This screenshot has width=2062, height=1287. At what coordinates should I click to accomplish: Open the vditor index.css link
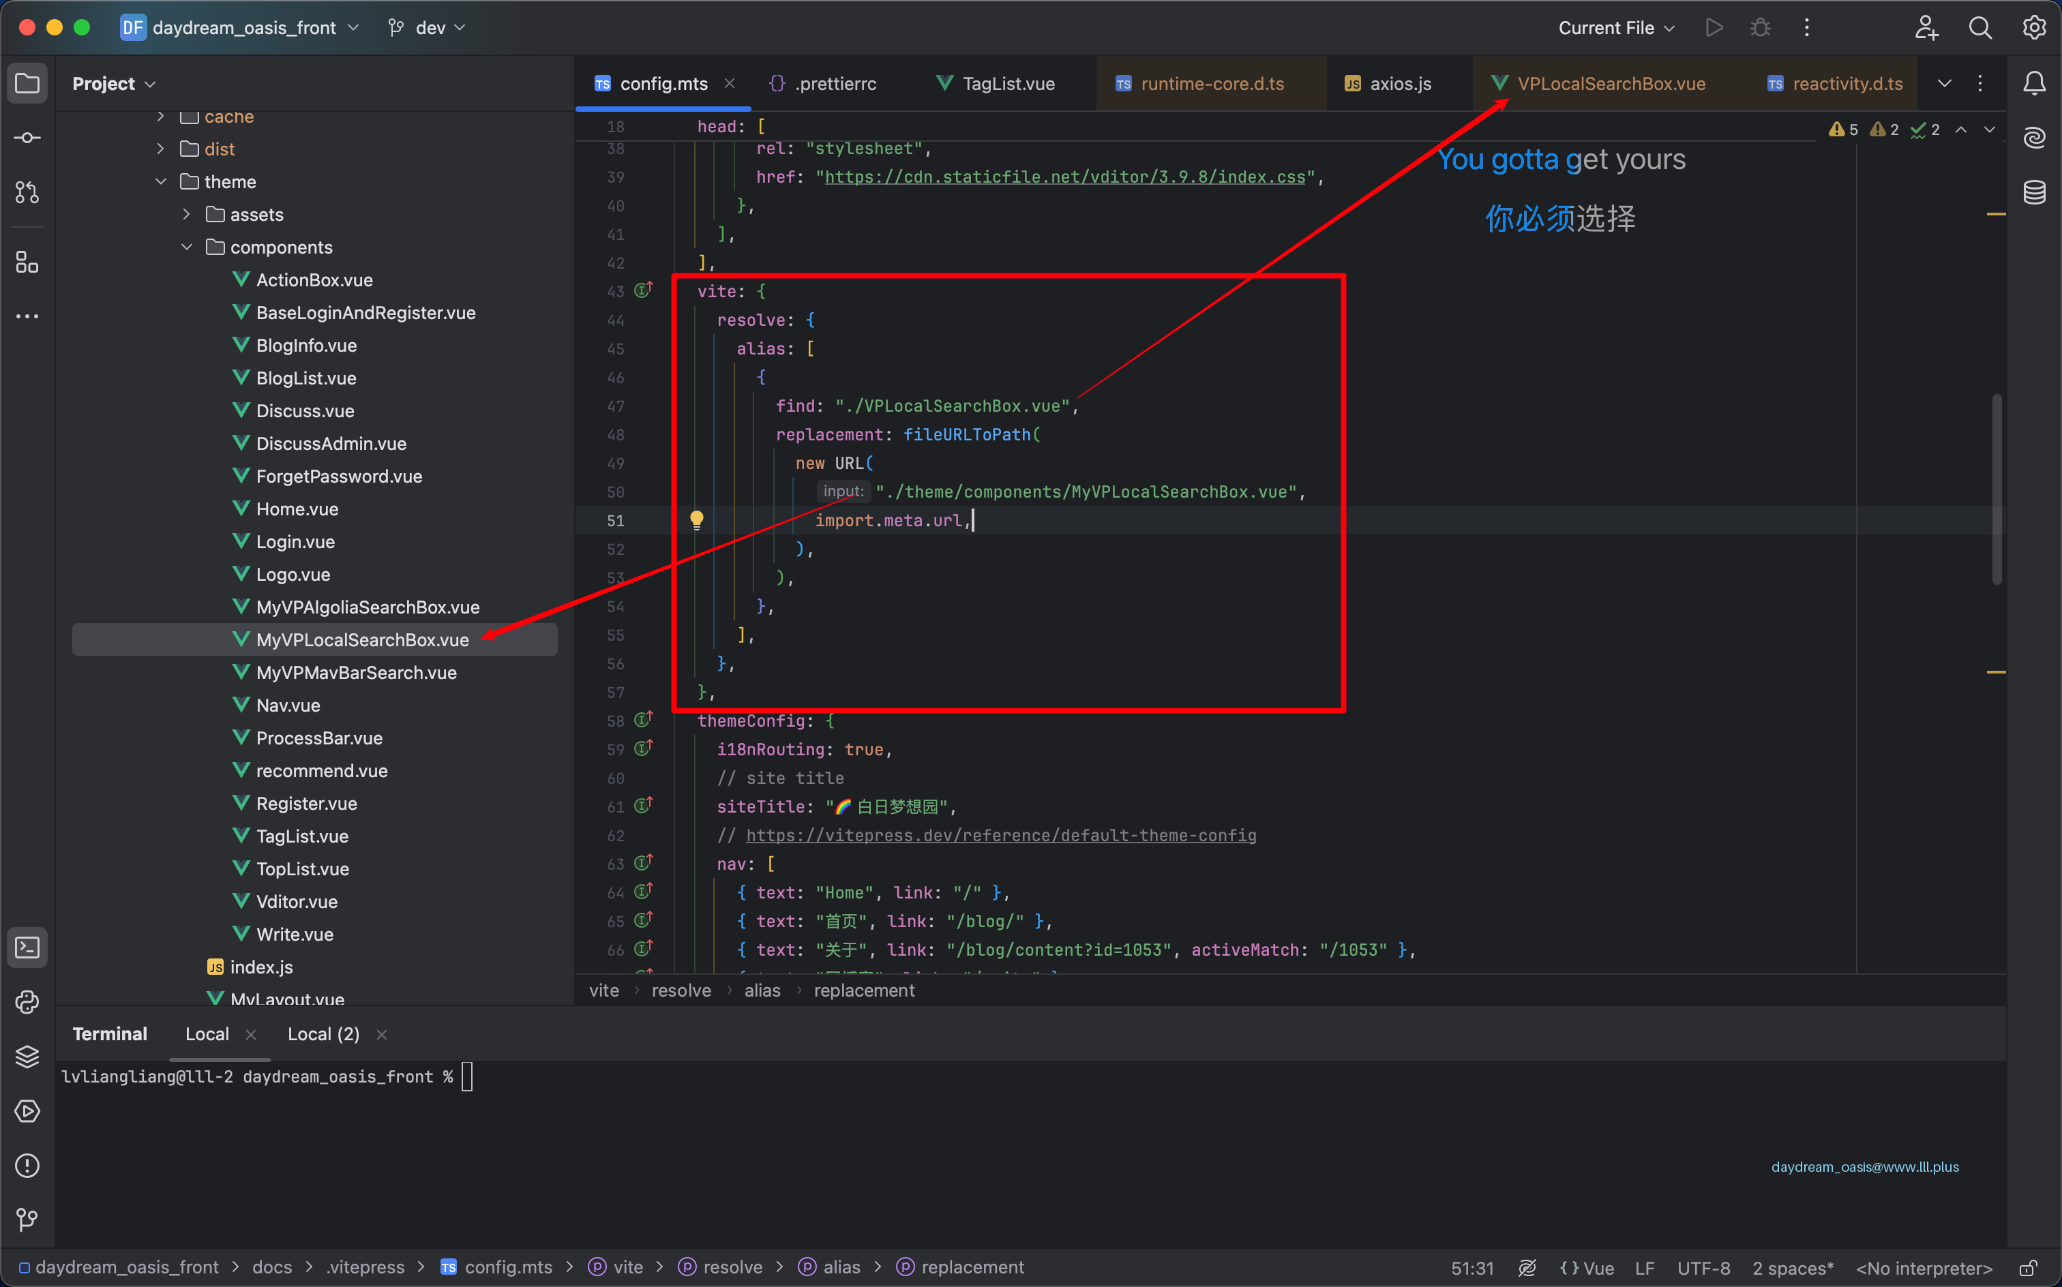(1065, 177)
